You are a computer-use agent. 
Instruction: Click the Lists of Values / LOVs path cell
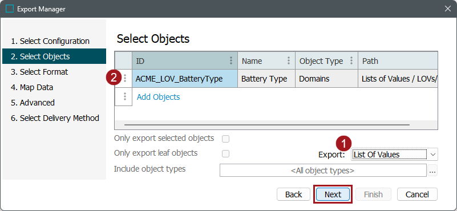click(398, 78)
